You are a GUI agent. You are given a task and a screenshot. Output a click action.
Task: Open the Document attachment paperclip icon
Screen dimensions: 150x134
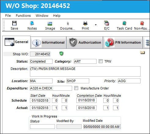point(68,24)
